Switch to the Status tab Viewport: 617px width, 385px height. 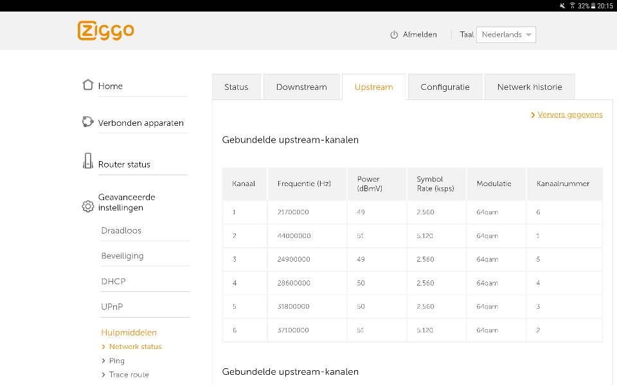(236, 87)
